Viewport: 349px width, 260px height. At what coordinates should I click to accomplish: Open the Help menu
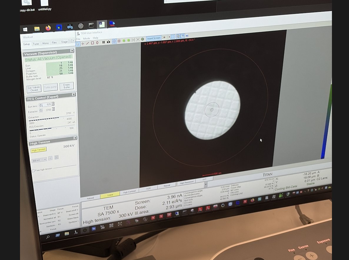(x=95, y=38)
